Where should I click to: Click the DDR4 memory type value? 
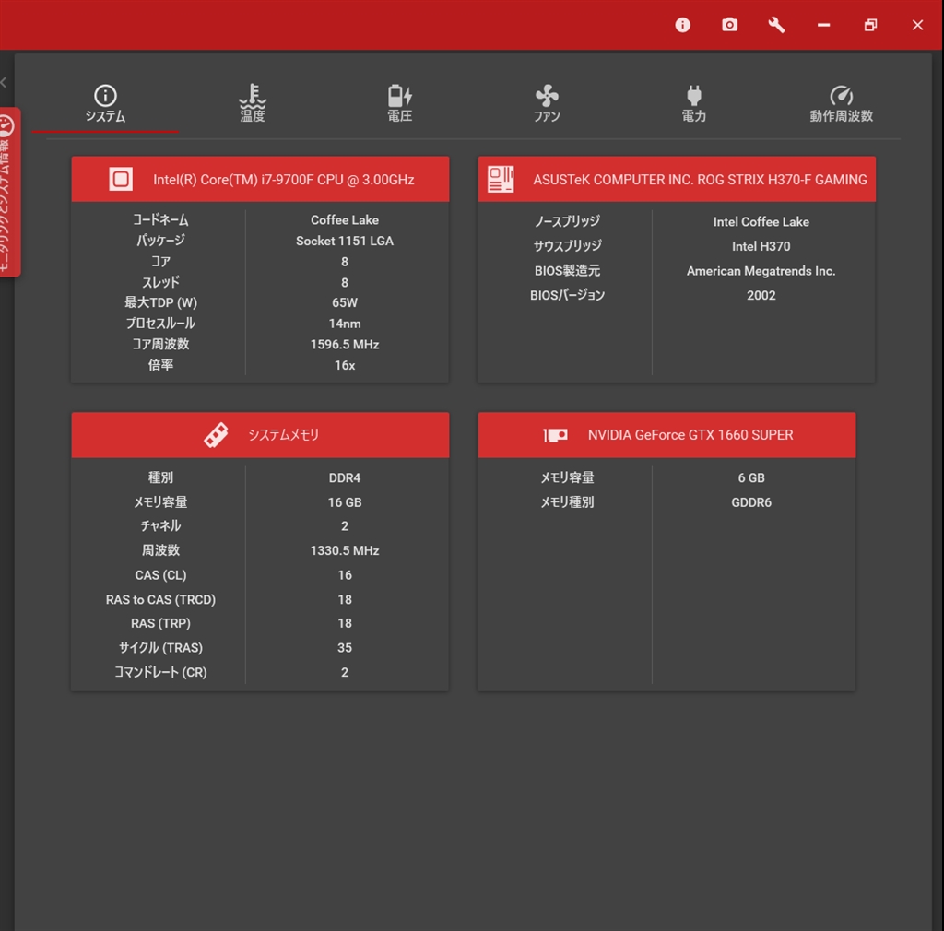coord(345,477)
